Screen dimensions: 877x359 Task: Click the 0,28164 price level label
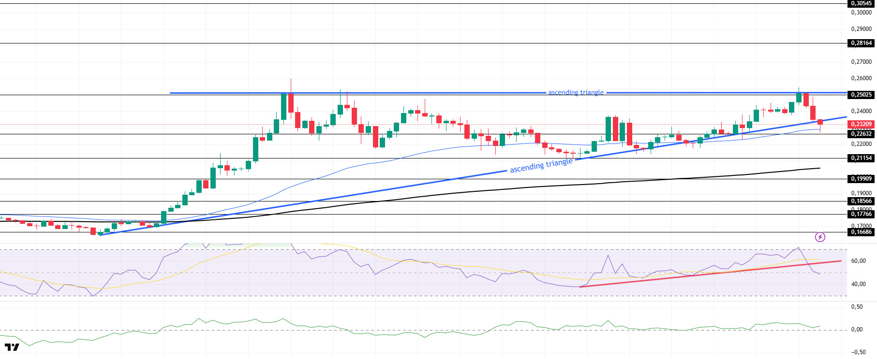[x=862, y=43]
